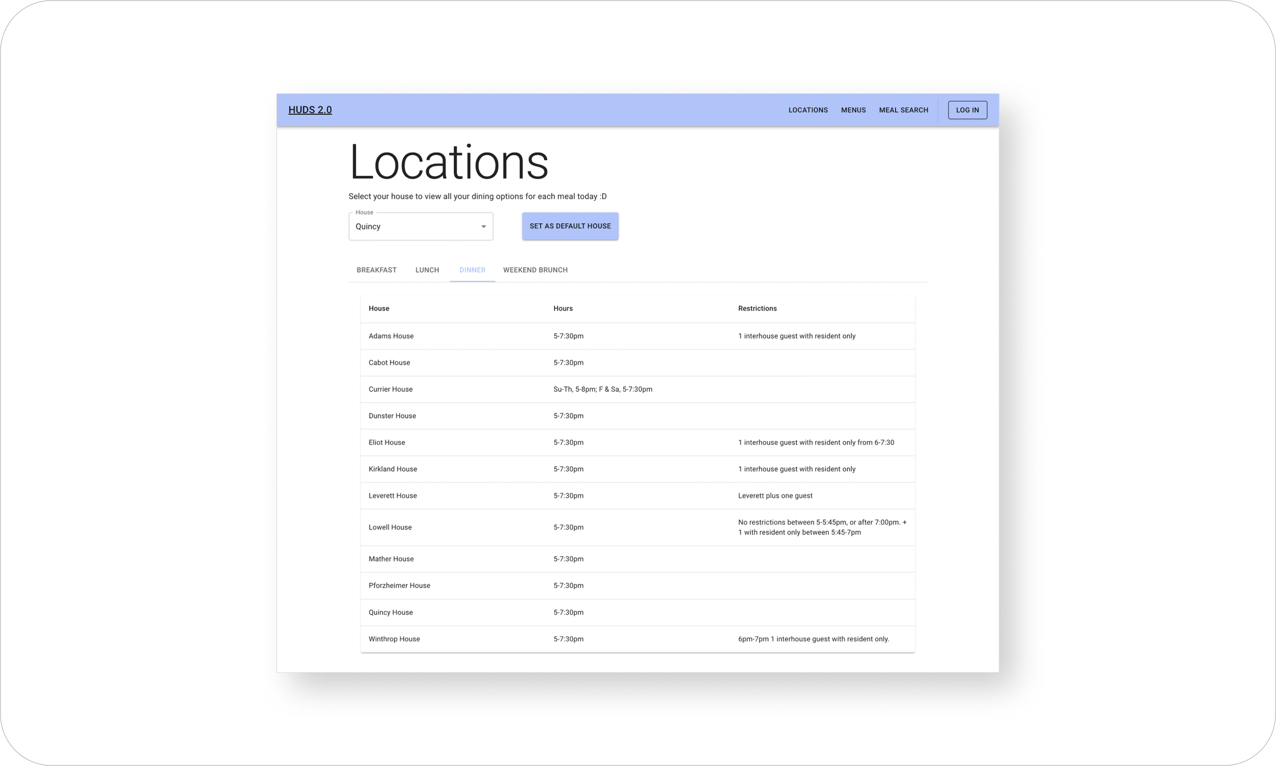Select the Currier House row

[390, 389]
